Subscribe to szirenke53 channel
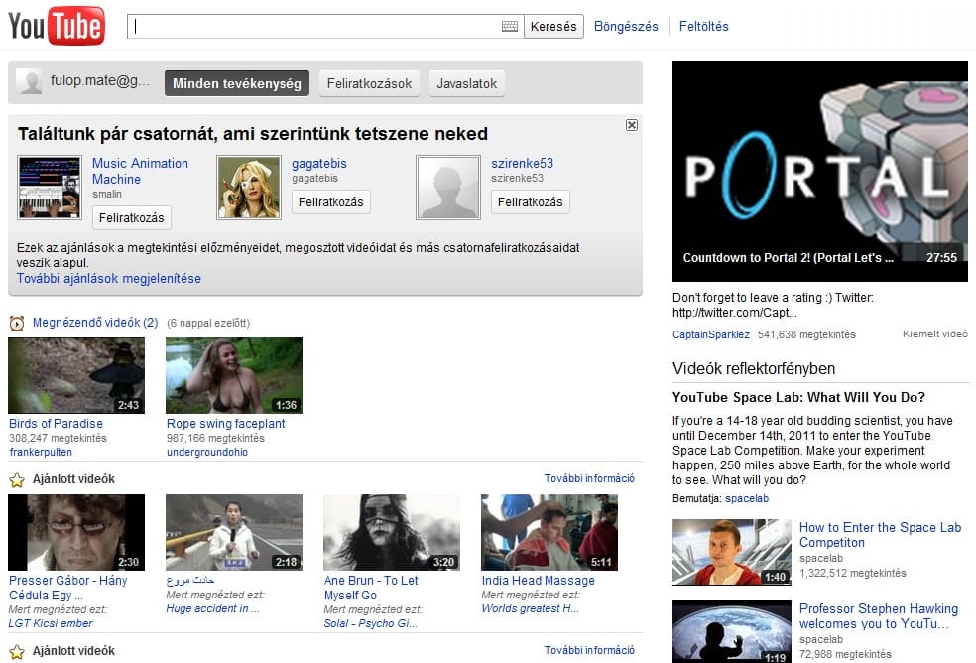 pos(530,201)
